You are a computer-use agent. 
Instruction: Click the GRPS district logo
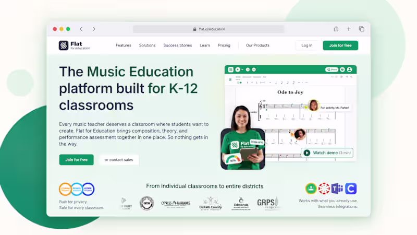click(x=267, y=204)
